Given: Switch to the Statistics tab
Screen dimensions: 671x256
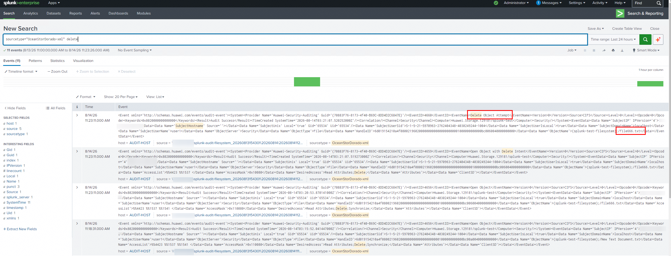Looking at the screenshot, I should tap(57, 61).
